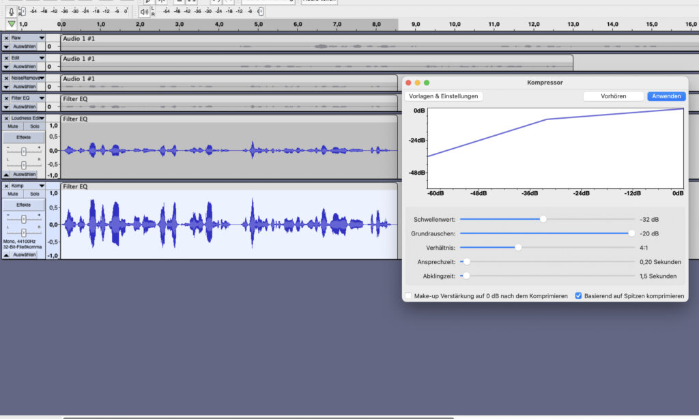Click the compressor curve graph

556,148
